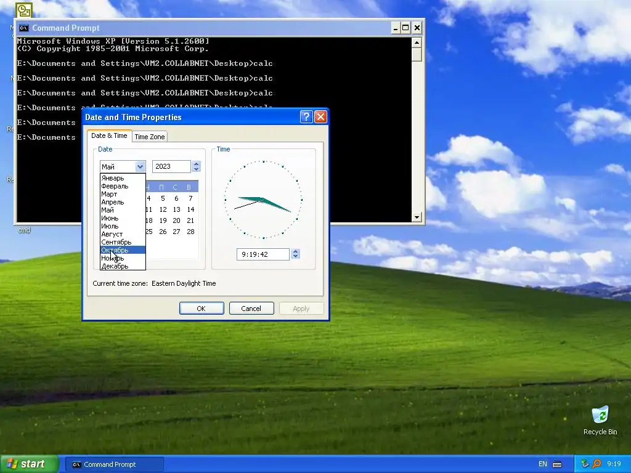
Task: Increase the year with up arrow
Action: tap(196, 164)
